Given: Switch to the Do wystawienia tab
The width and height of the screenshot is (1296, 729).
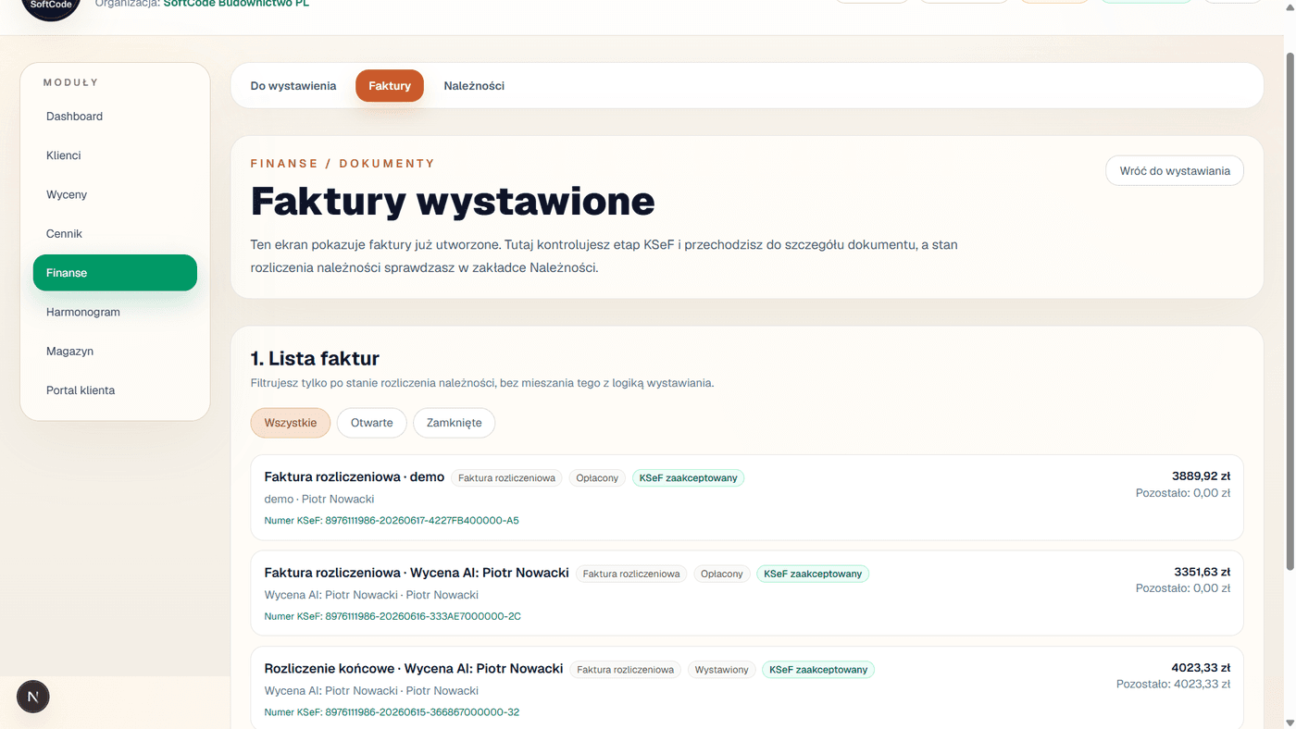Looking at the screenshot, I should tap(293, 86).
